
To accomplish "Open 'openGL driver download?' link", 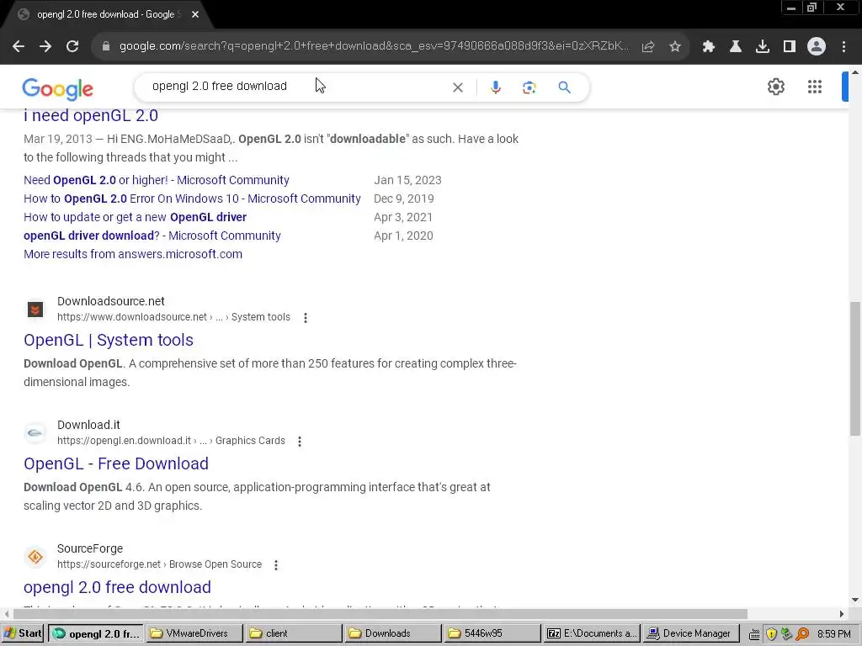I will coord(152,236).
